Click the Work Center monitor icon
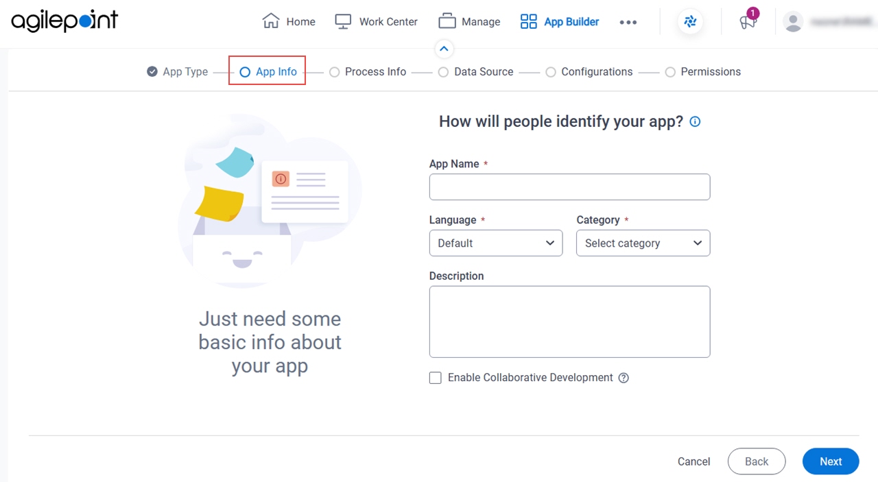 (x=343, y=21)
